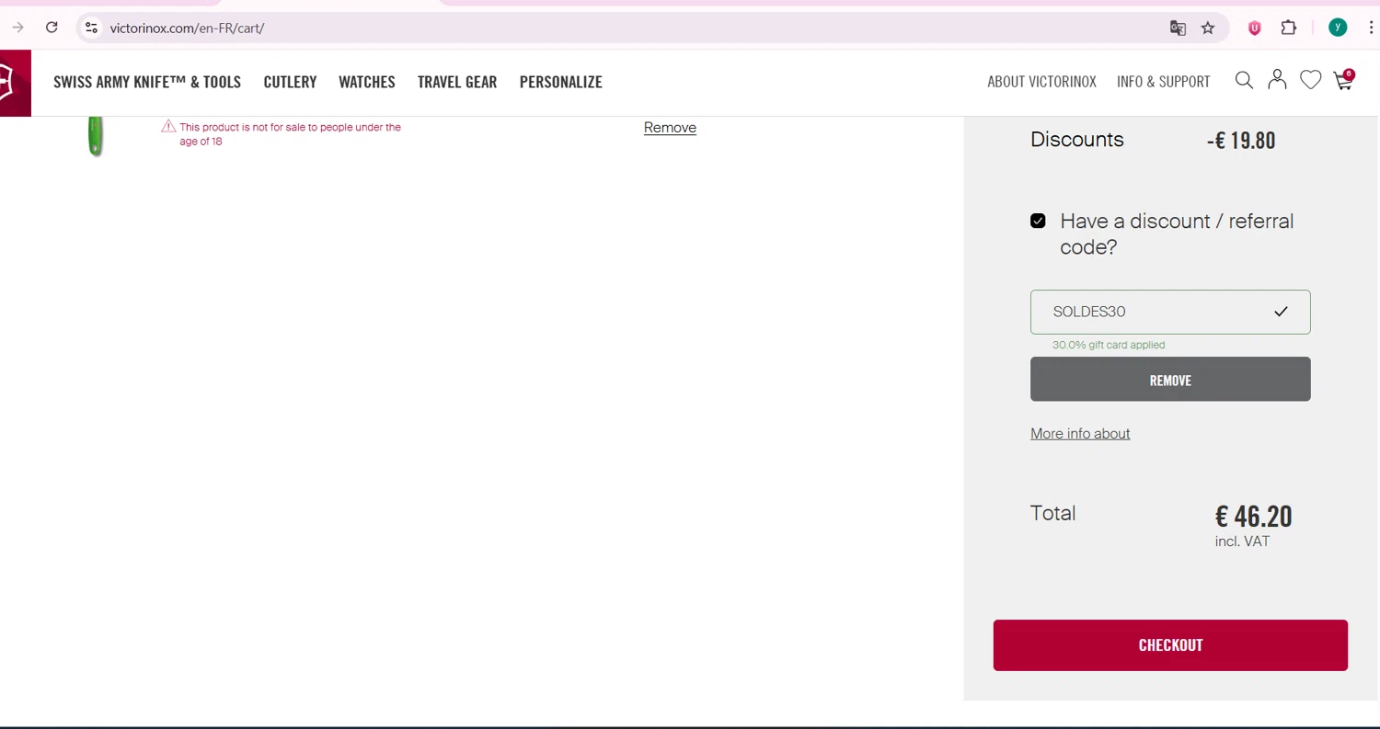
Task: Open the search magnifier icon
Action: coord(1244,81)
